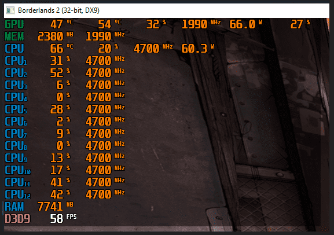Click the "CPU" label without a core number
The width and height of the screenshot is (334, 235).
[14, 49]
